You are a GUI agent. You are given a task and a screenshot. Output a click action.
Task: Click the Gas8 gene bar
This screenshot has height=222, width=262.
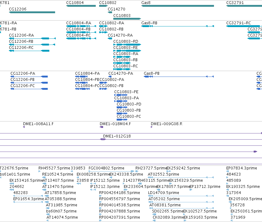click(x=178, y=6)
